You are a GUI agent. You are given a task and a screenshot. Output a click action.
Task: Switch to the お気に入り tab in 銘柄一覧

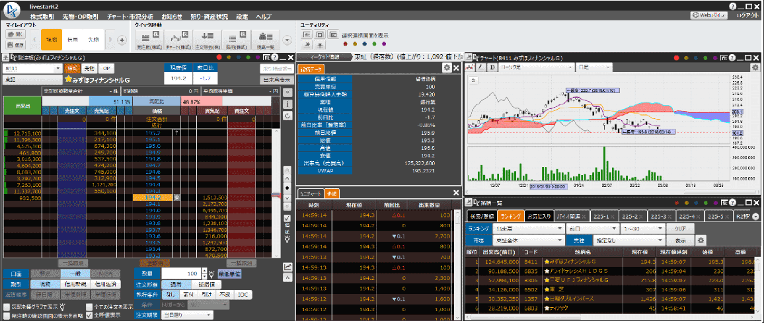[539, 216]
